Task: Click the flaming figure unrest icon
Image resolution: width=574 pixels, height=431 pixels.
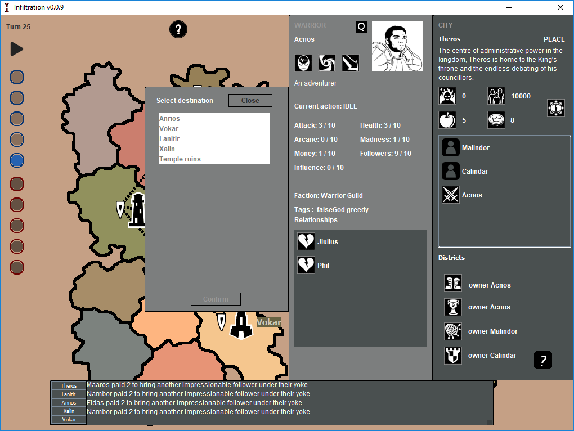Action: coord(447,96)
